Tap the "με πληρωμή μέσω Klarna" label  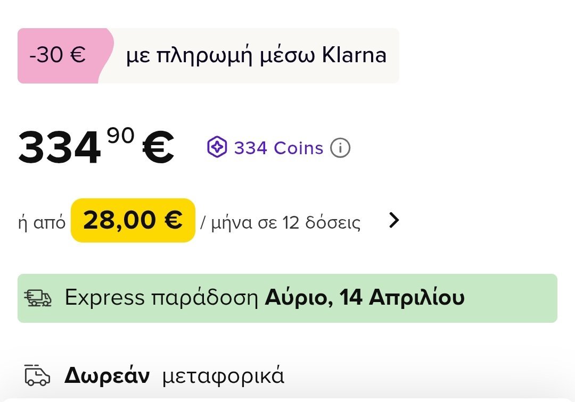pos(256,55)
